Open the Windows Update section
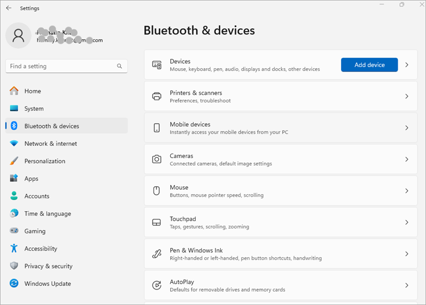Screen dimensions: 426x305 coord(48,283)
